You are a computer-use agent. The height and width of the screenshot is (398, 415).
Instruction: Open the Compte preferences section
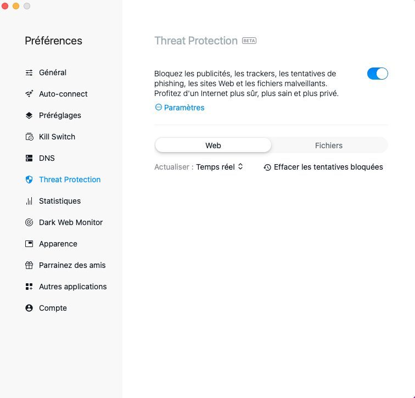[53, 308]
